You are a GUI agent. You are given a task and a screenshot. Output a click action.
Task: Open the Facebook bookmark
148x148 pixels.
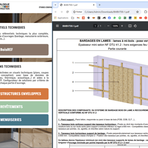(109, 18)
